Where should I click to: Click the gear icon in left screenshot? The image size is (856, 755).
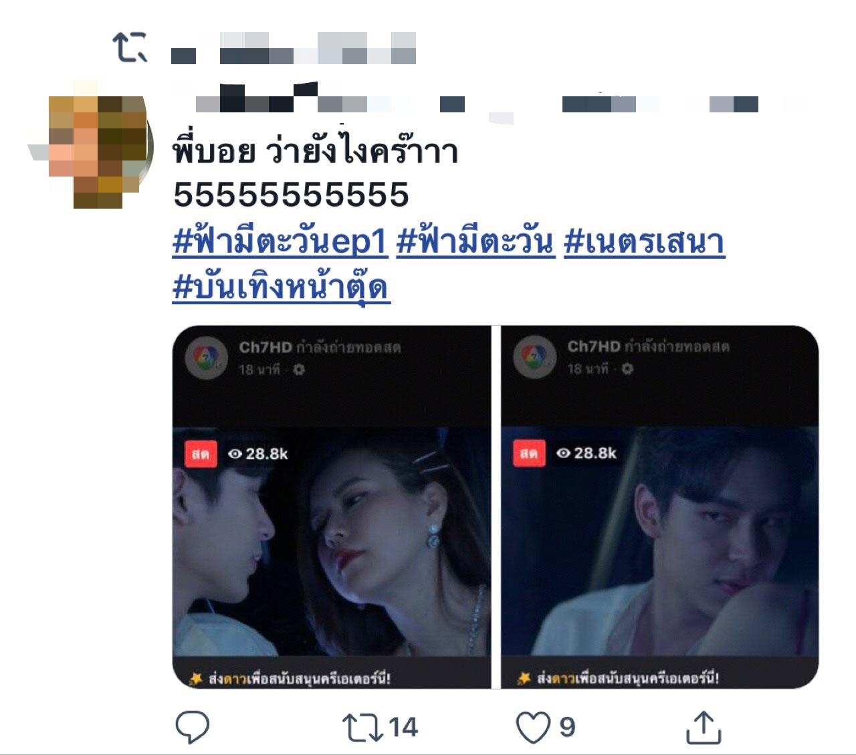[x=299, y=370]
